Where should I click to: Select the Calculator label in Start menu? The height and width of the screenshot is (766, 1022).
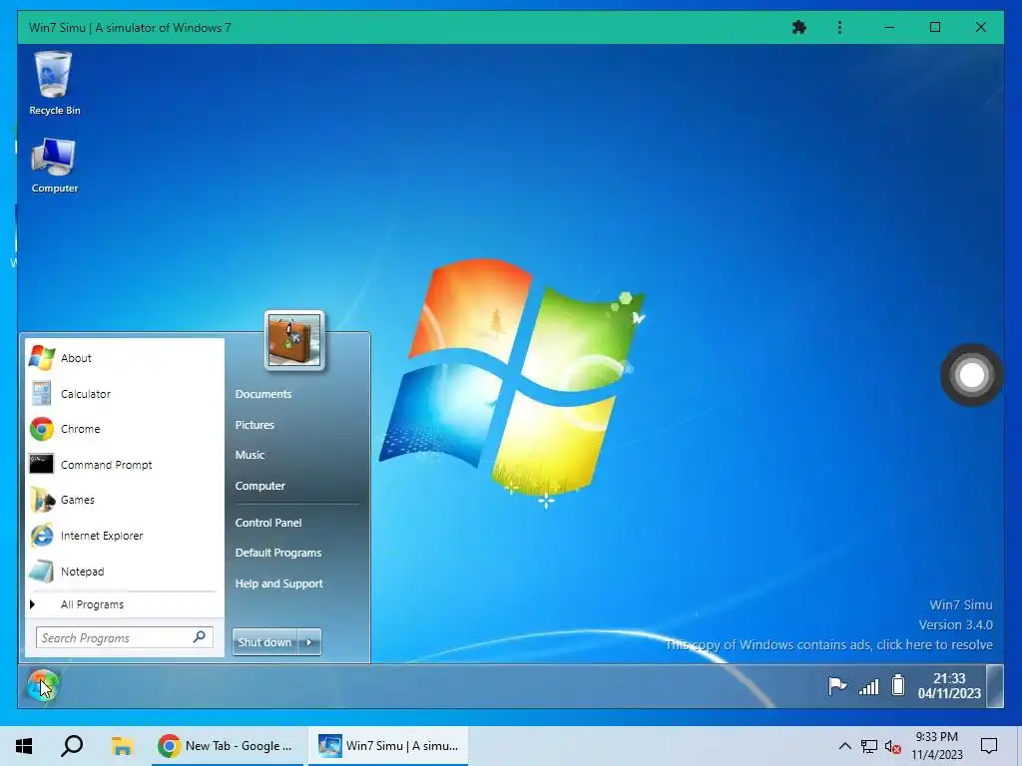[x=86, y=394]
